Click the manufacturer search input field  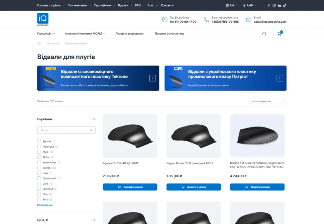(66, 130)
